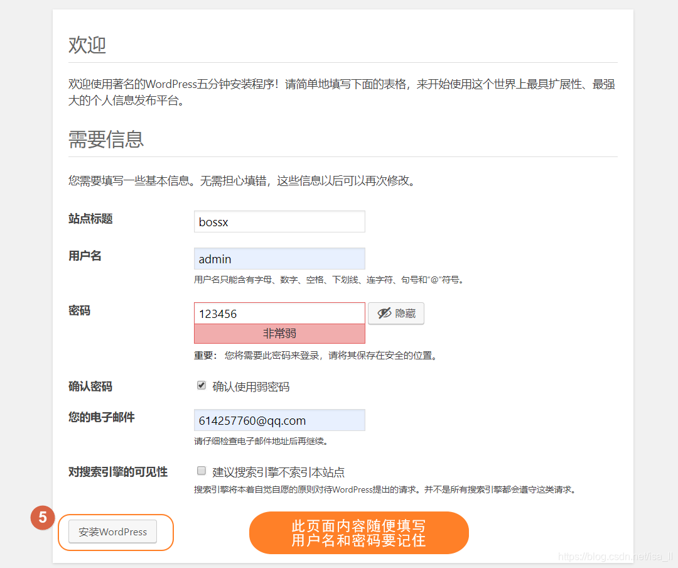Image resolution: width=678 pixels, height=568 pixels.
Task: Click the 安装WordPress button
Action: [x=113, y=532]
